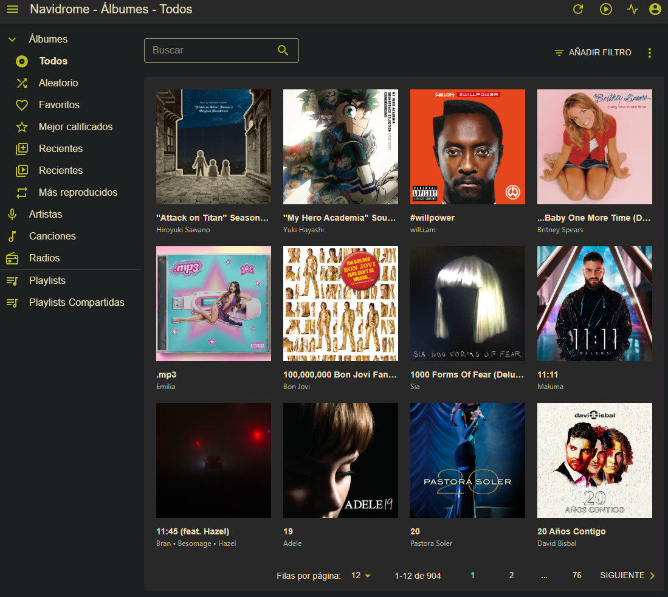This screenshot has width=668, height=597.
Task: Open the player icon in the header
Action: (605, 9)
